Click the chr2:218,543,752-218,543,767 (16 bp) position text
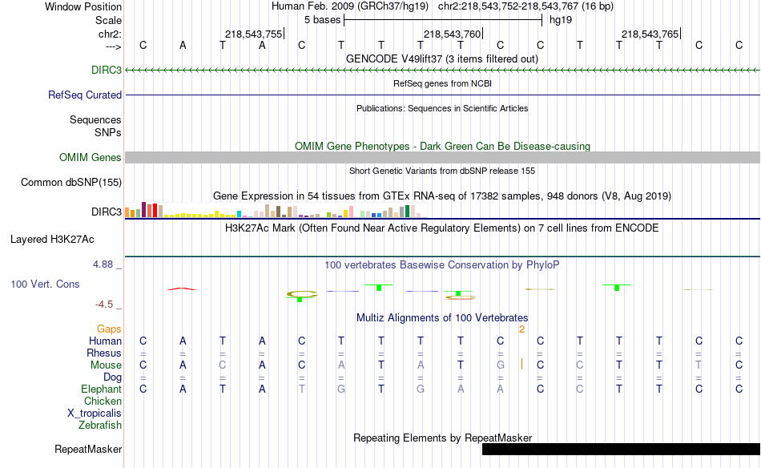The width and height of the screenshot is (761, 468). click(525, 6)
